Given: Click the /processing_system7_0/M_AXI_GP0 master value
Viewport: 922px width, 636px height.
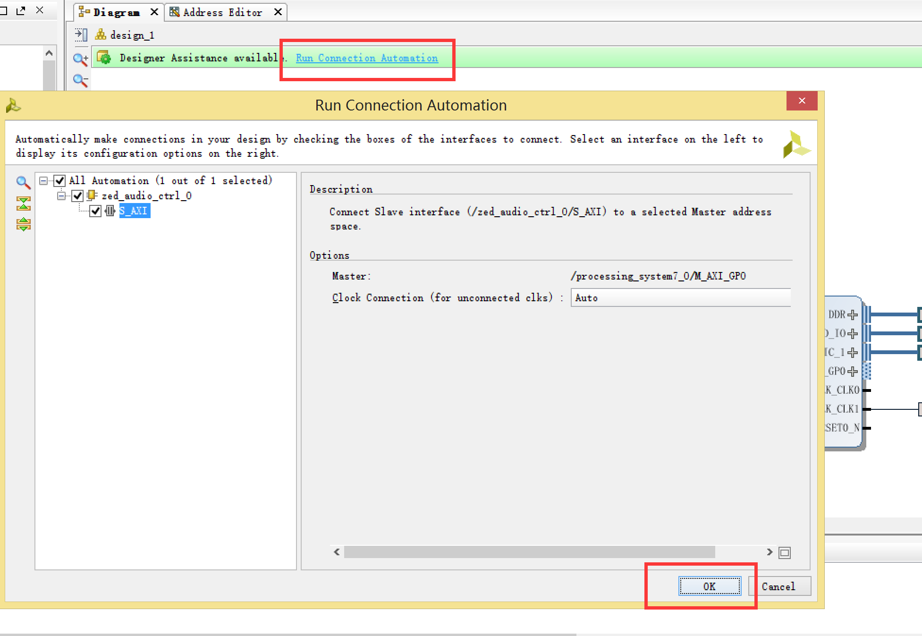Looking at the screenshot, I should point(658,276).
